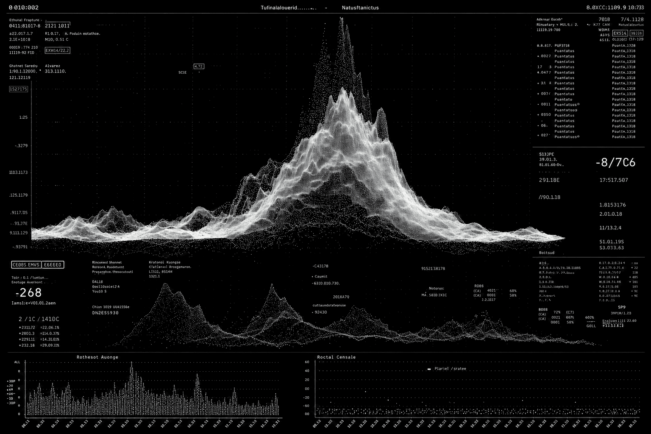Click the -.3279 y-axis label
The image size is (651, 434).
coord(21,145)
